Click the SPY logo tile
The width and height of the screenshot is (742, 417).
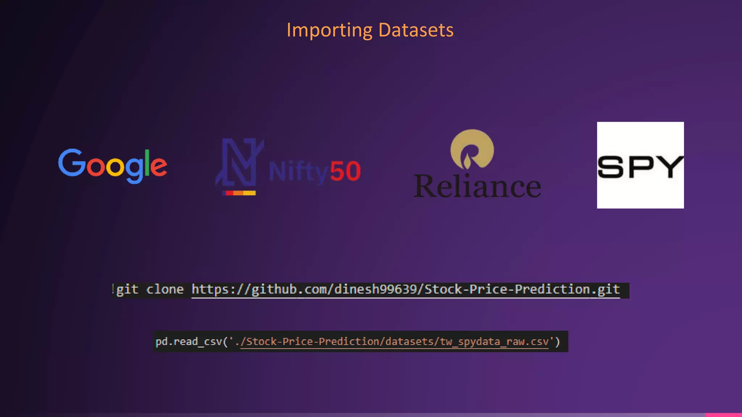[x=640, y=165]
